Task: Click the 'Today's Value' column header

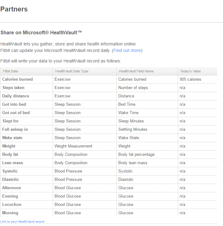Action: click(190, 71)
